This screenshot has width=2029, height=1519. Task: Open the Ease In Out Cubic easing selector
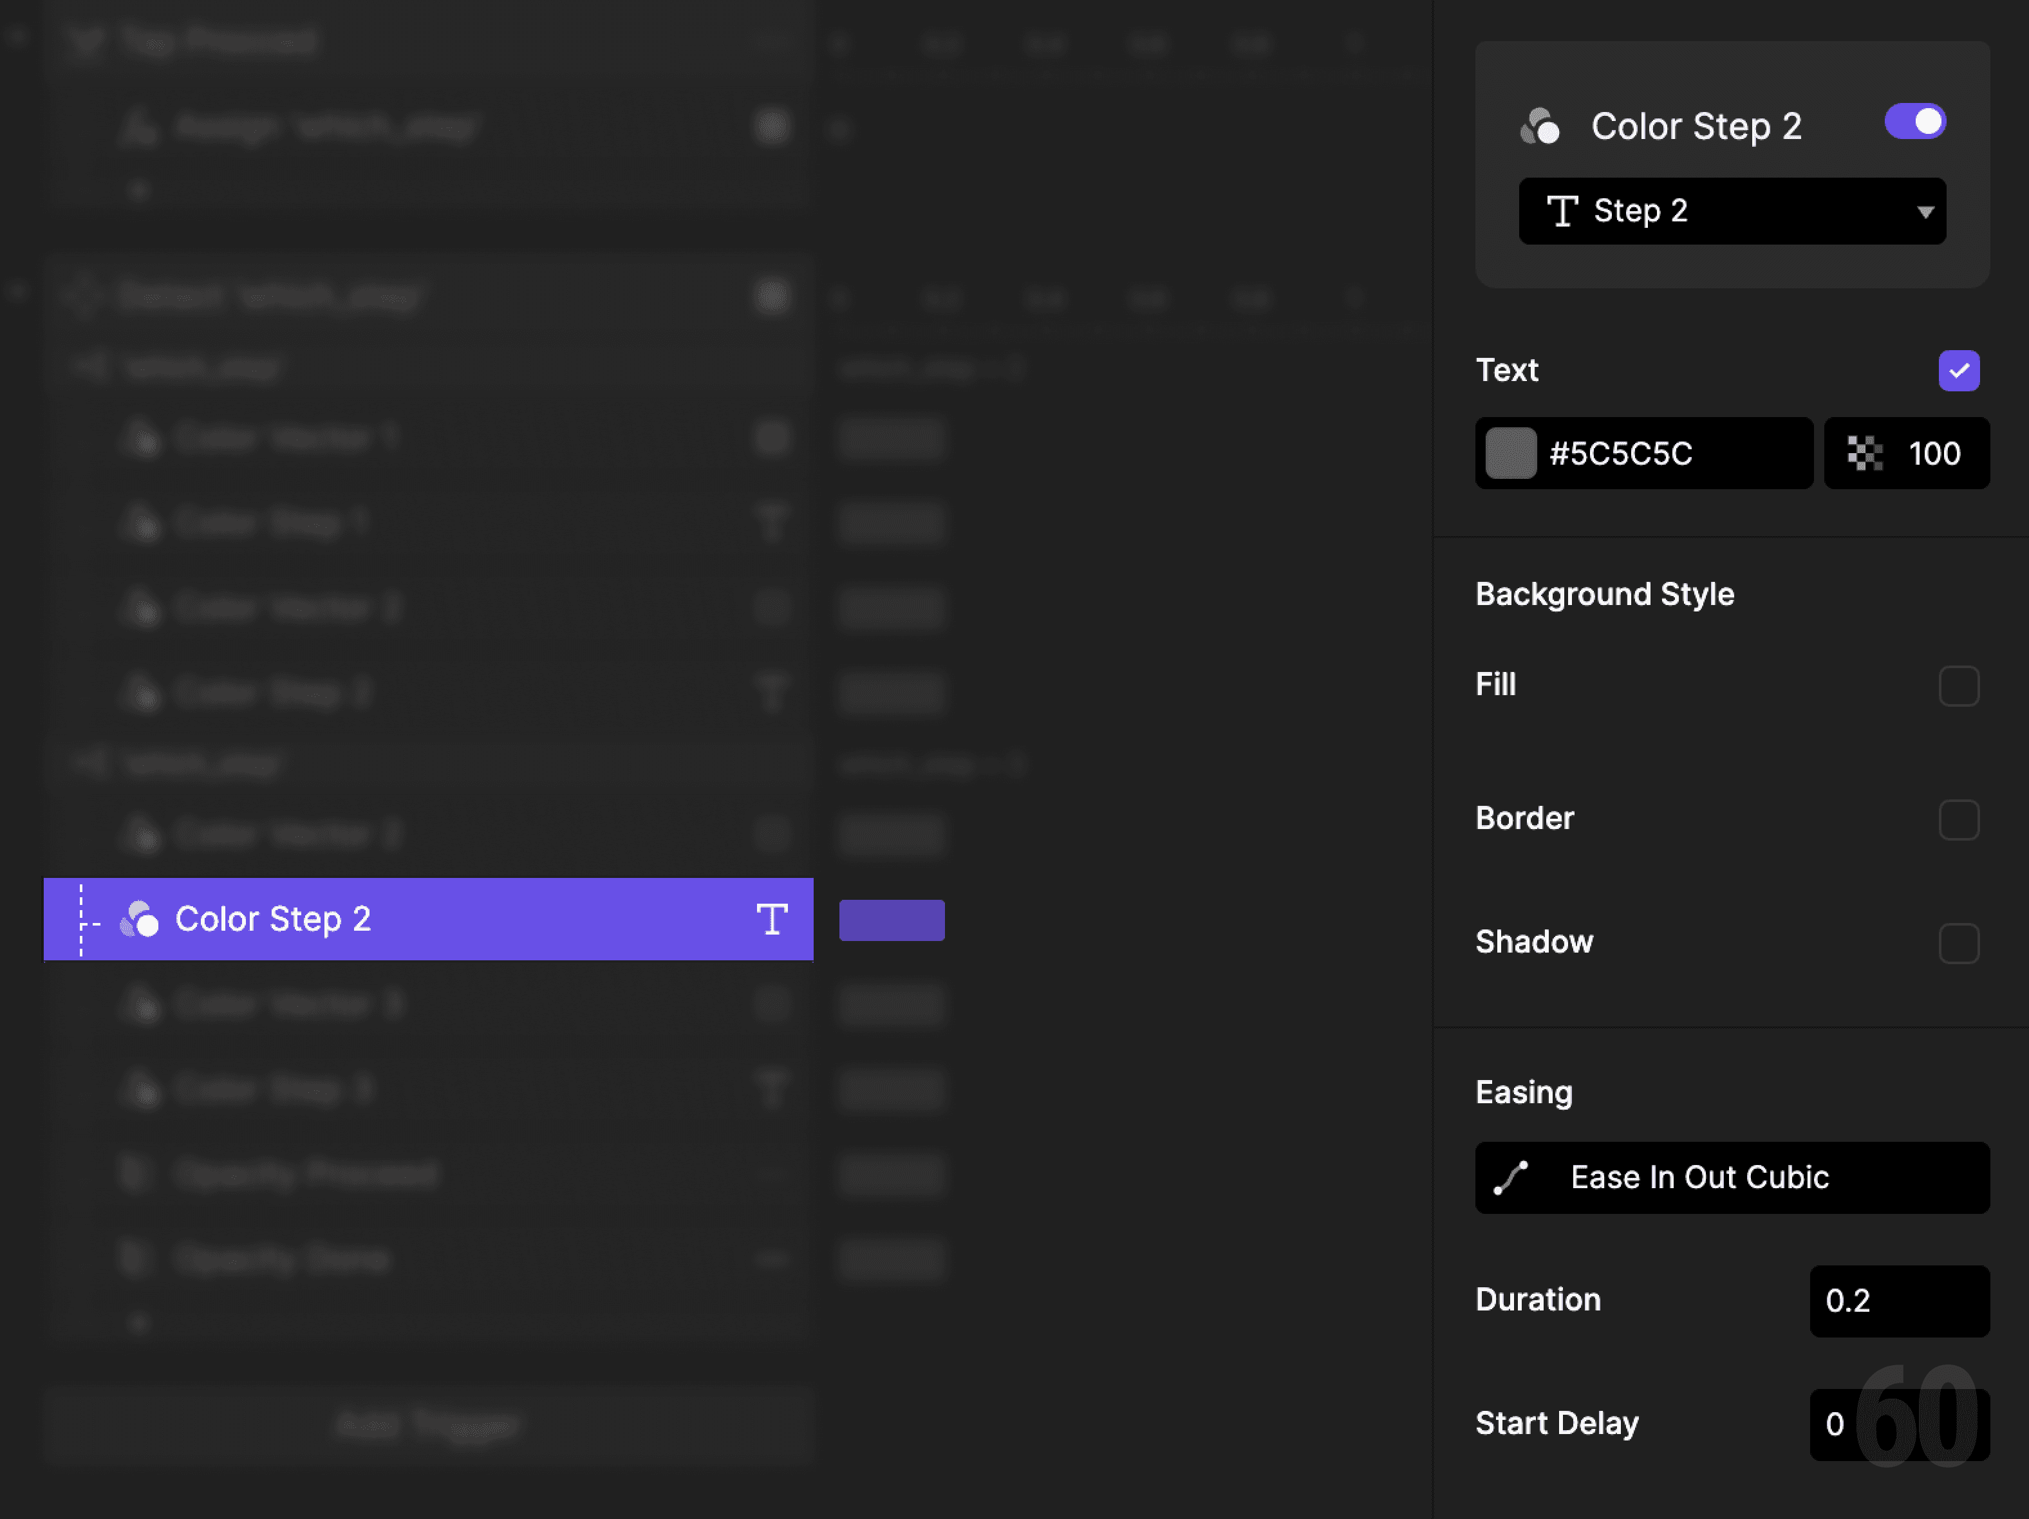pyautogui.click(x=1731, y=1178)
